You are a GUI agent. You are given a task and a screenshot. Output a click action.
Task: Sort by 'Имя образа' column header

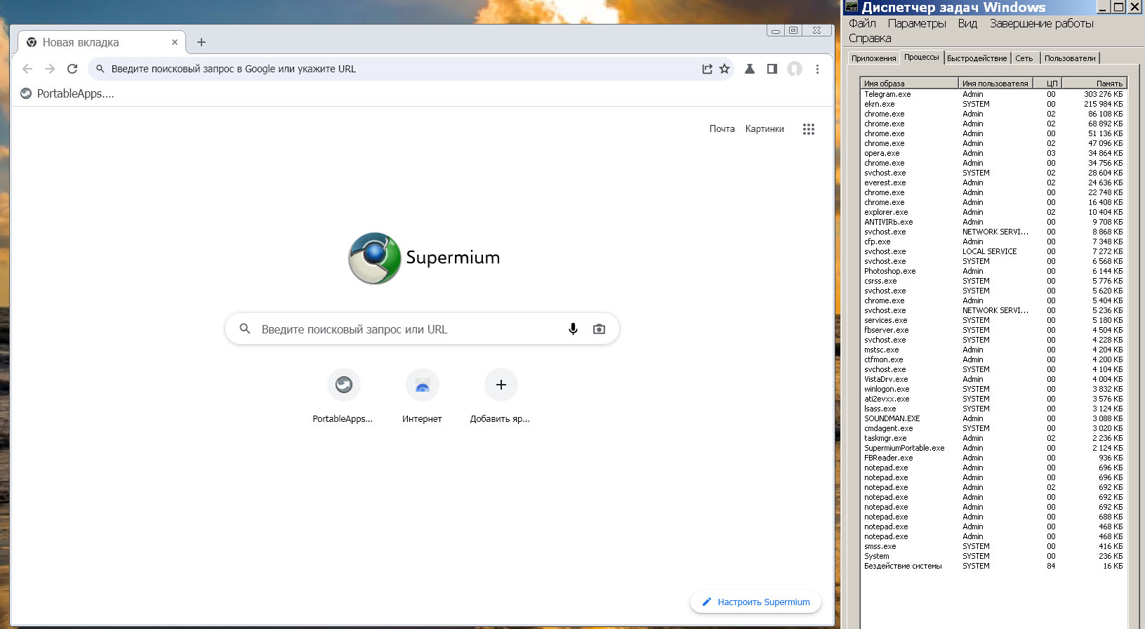click(x=909, y=83)
